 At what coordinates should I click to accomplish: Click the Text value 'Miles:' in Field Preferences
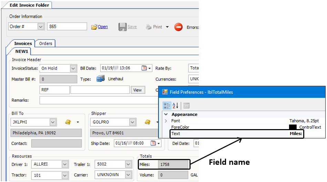pos(296,134)
